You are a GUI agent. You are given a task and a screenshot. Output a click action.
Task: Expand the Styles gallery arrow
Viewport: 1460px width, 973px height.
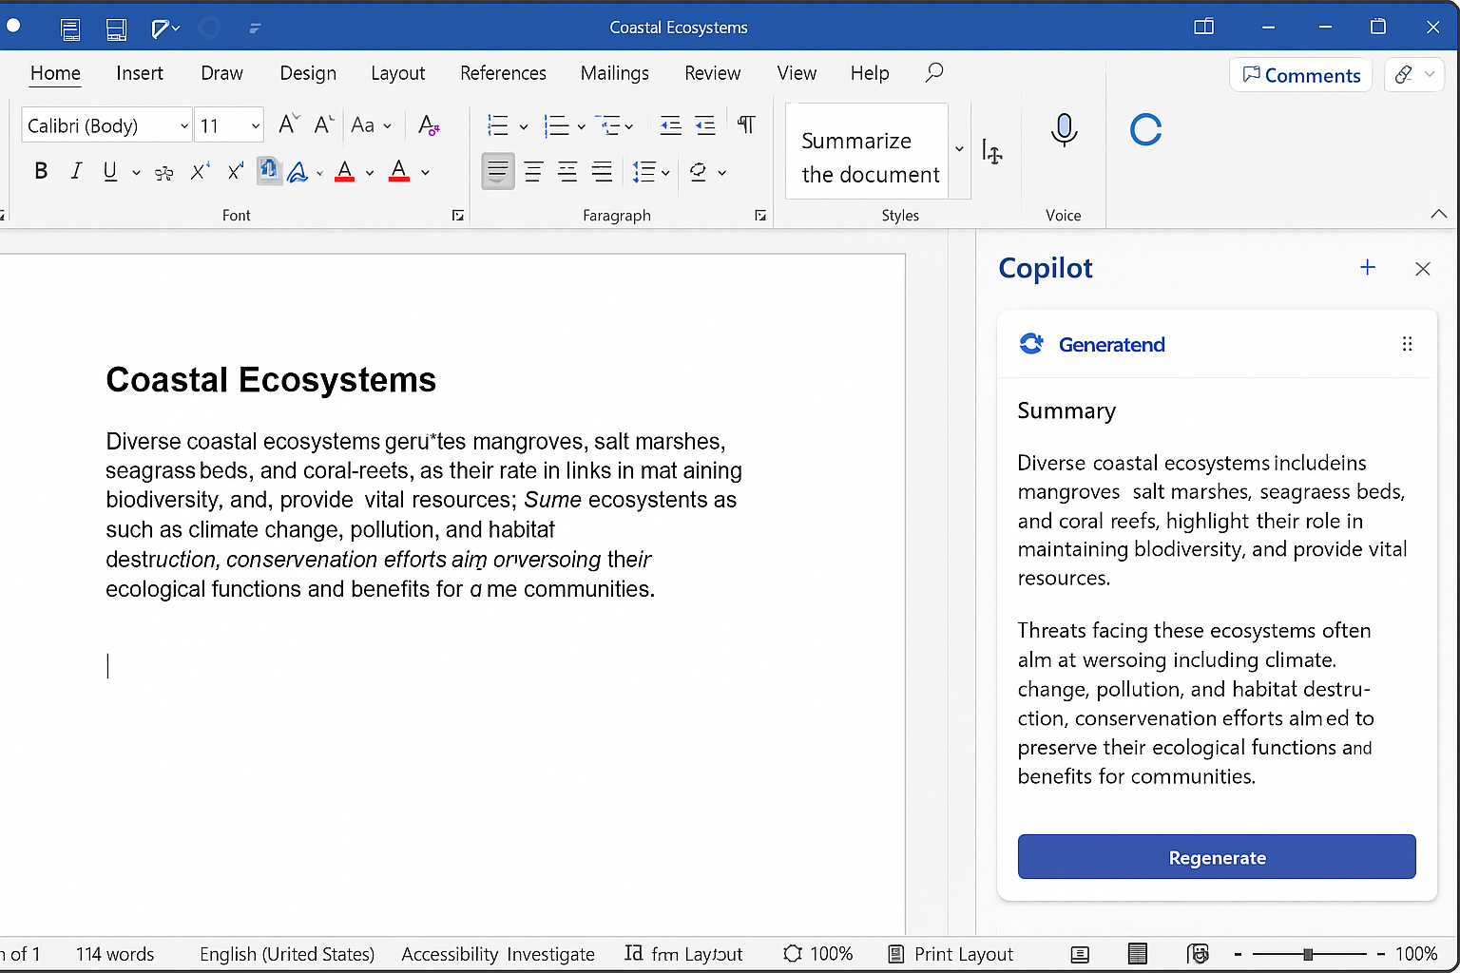[959, 149]
